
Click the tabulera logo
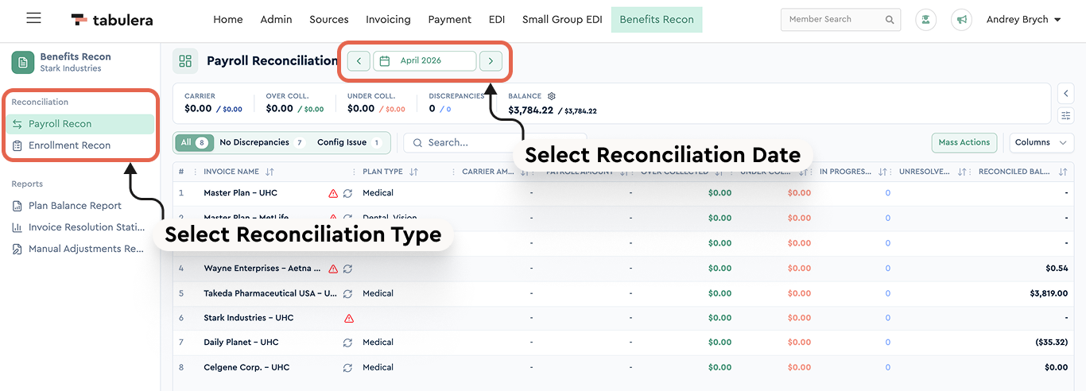(111, 19)
